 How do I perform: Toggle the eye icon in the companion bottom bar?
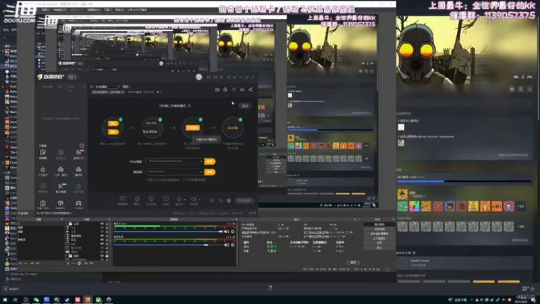coord(221,200)
